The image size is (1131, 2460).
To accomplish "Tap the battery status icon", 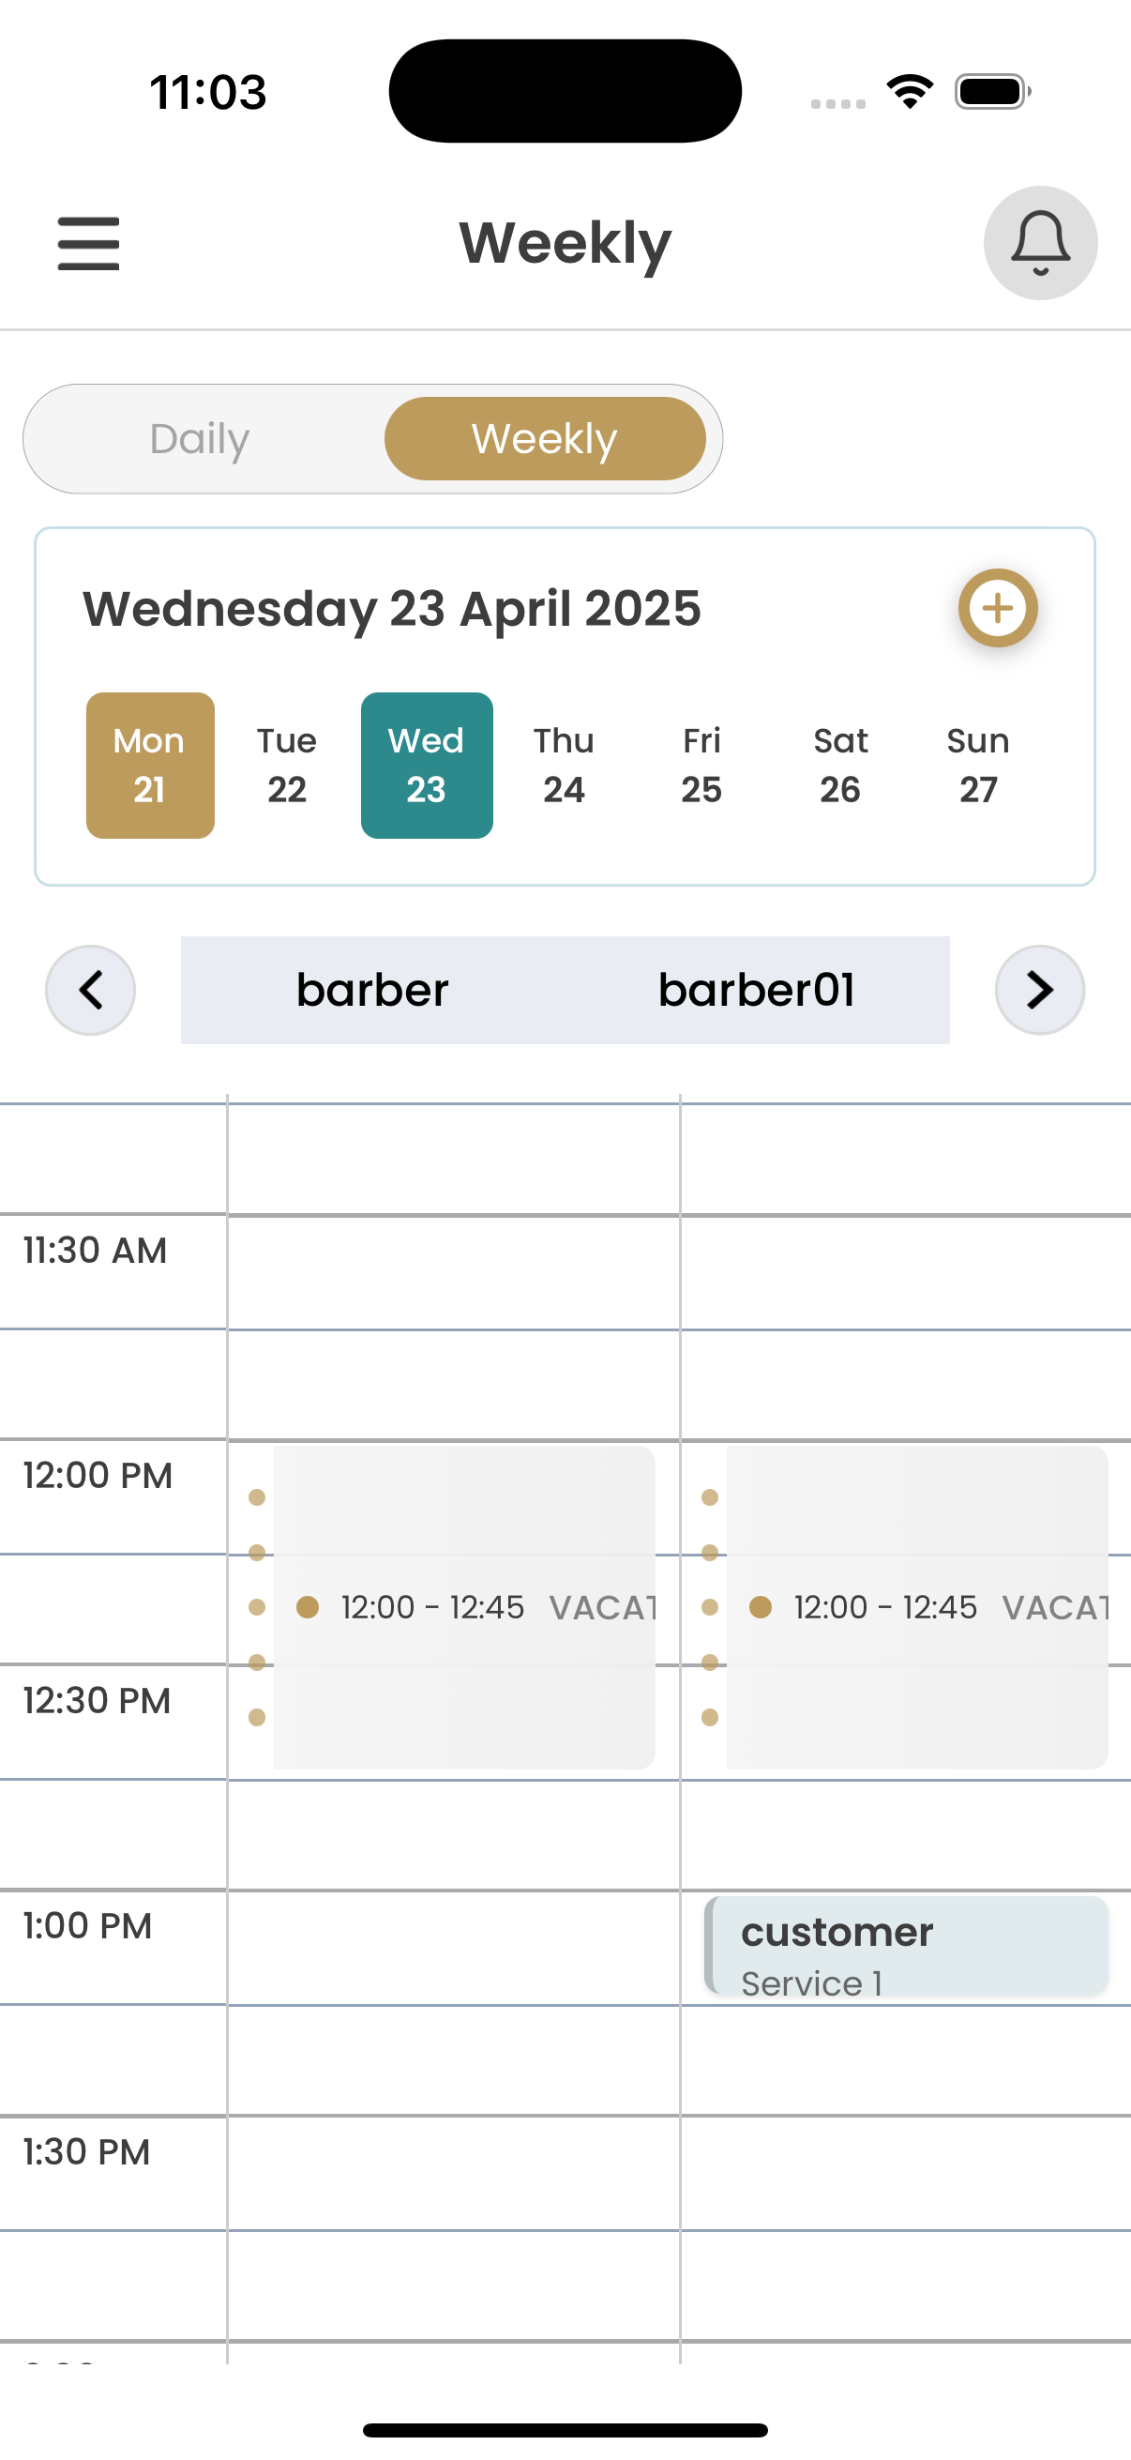I will (x=991, y=92).
